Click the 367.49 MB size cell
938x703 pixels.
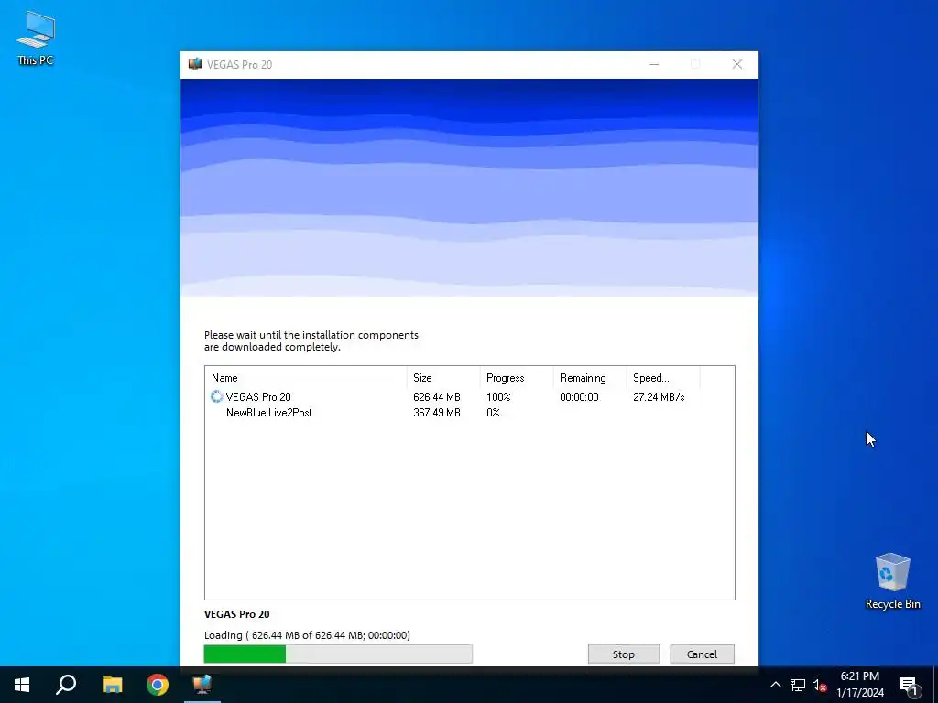click(437, 413)
